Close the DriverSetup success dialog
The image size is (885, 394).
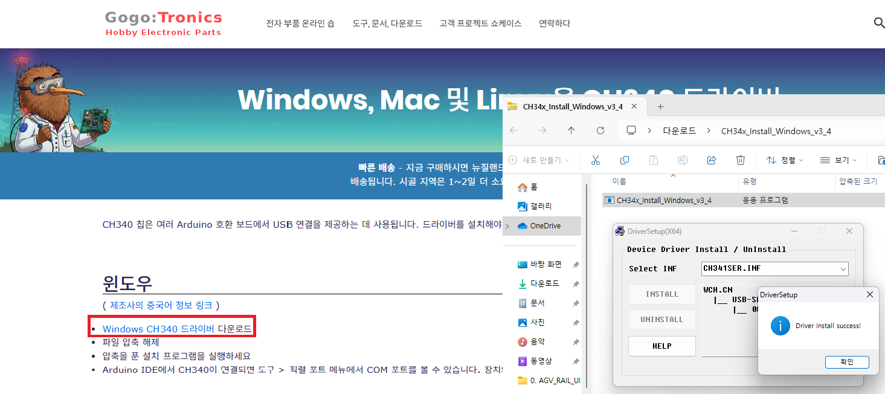point(869,295)
